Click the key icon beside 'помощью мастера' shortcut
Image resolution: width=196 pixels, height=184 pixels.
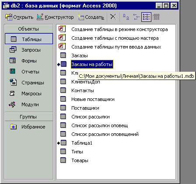[62, 38]
